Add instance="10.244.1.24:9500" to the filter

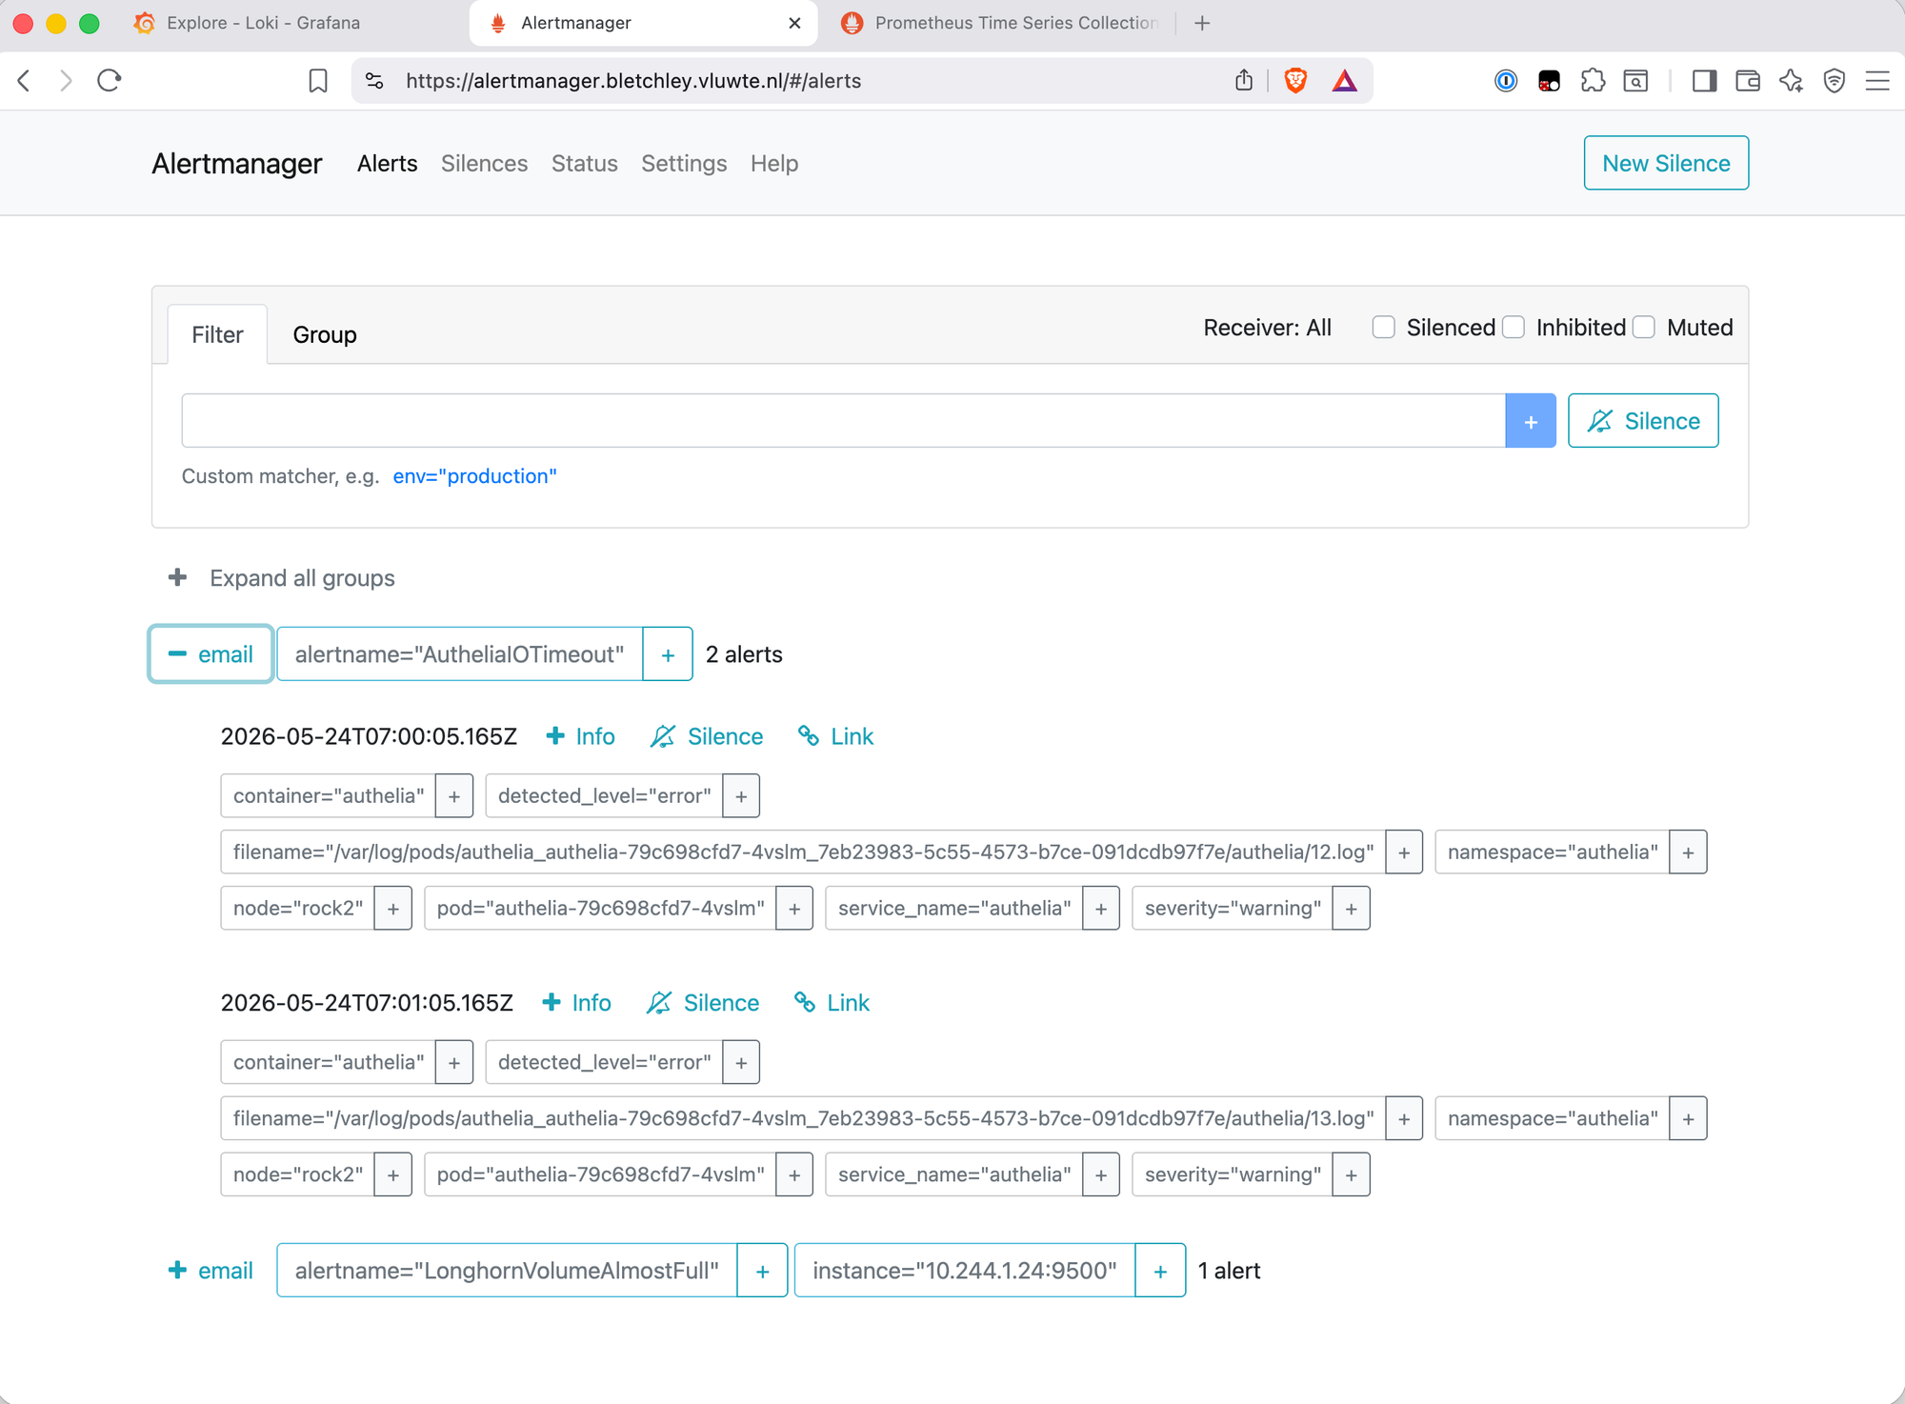pos(1160,1271)
